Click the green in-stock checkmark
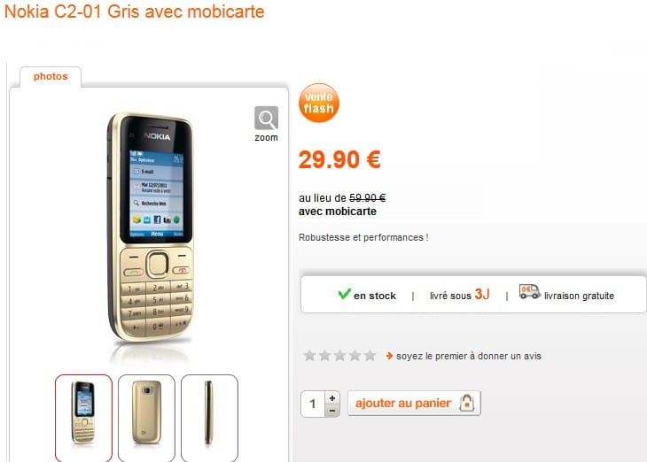This screenshot has height=462, width=647. pos(344,294)
